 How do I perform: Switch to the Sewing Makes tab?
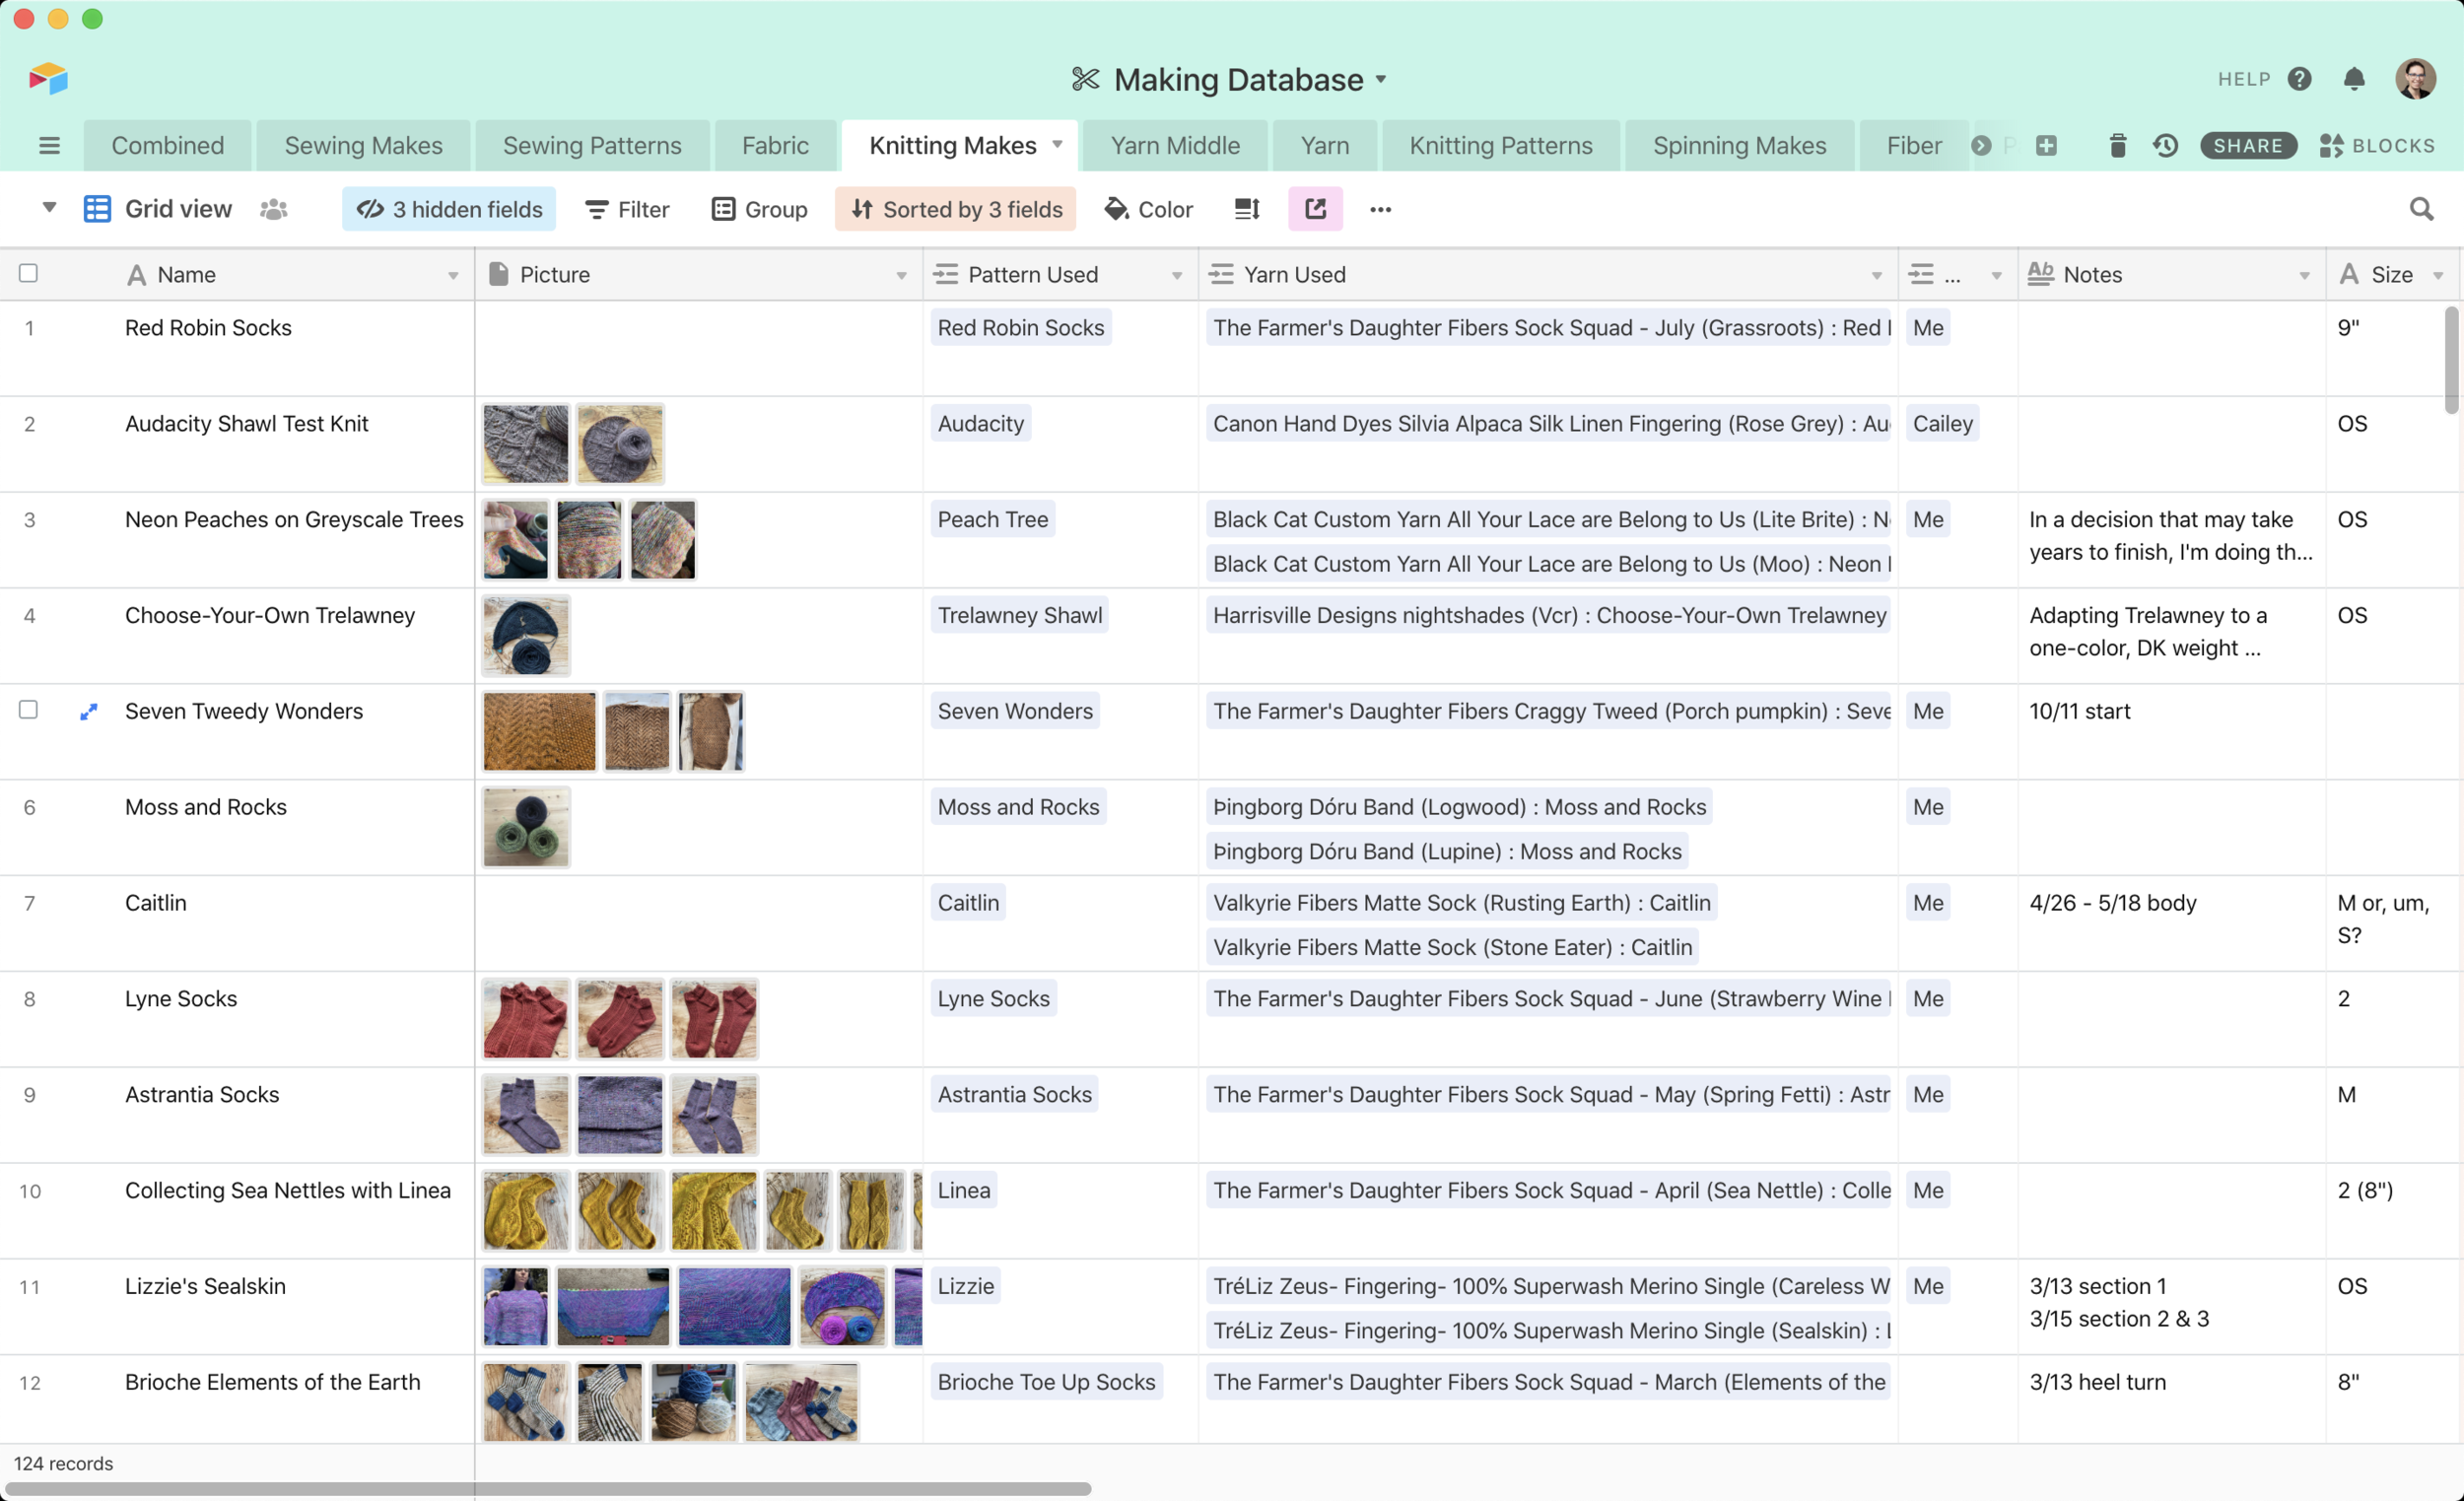(x=364, y=146)
